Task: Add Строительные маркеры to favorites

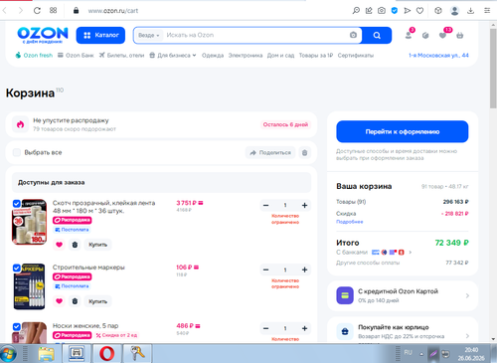Action: click(59, 301)
